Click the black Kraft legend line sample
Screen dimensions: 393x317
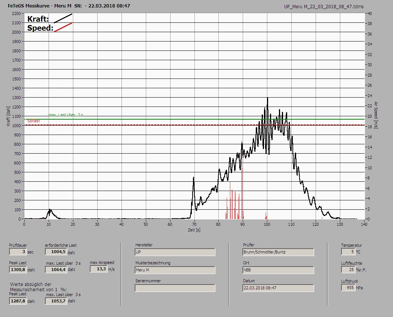pyautogui.click(x=63, y=18)
